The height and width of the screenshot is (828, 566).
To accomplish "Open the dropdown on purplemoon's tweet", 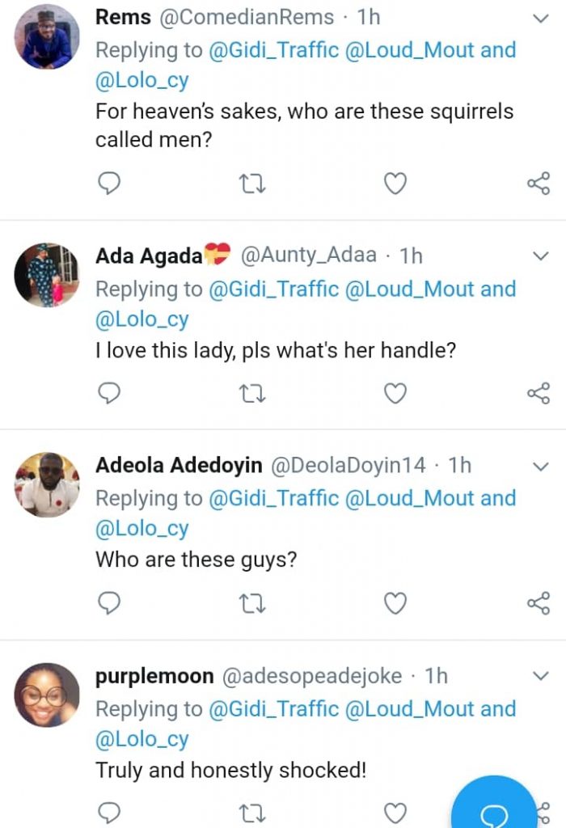I will tap(540, 675).
